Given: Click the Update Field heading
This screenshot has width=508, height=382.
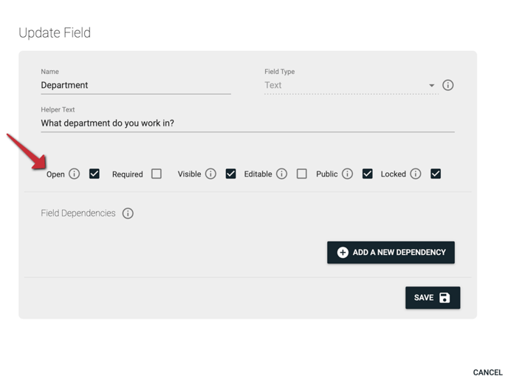Looking at the screenshot, I should (55, 33).
